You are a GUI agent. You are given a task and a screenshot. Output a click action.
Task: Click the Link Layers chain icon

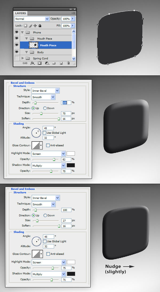(25, 63)
